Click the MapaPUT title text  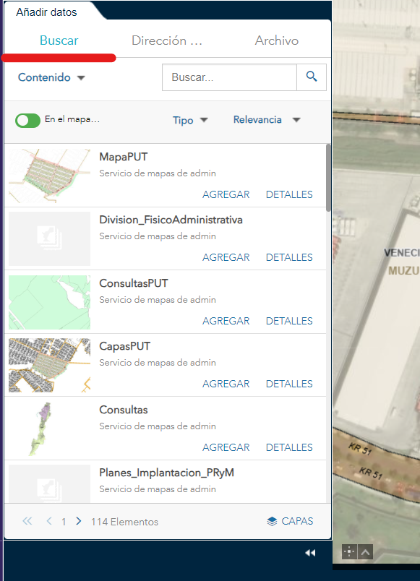pos(124,157)
